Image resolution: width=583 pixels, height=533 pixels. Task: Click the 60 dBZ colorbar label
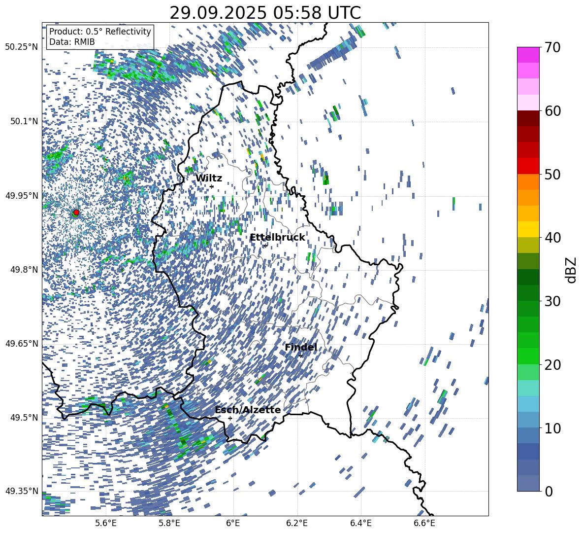(552, 111)
